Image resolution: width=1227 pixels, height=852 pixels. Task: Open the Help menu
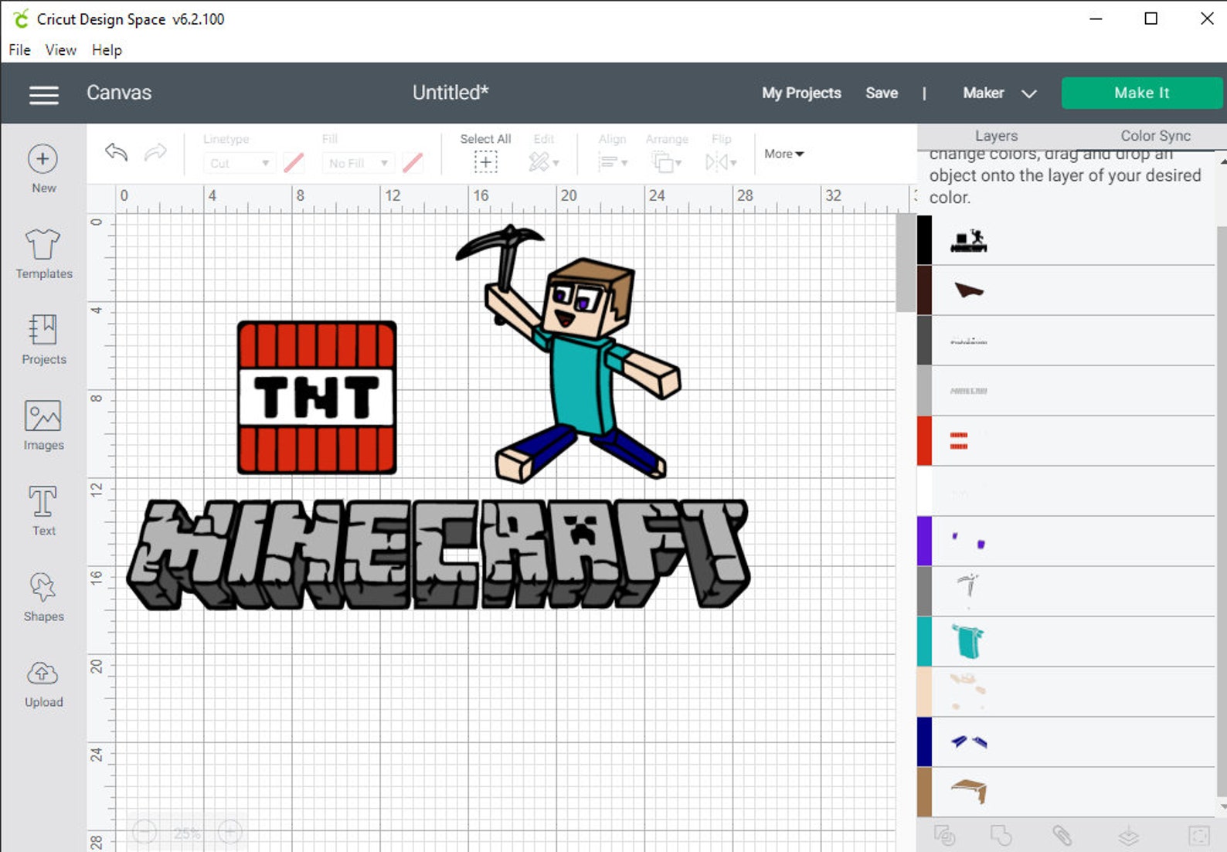pos(107,49)
